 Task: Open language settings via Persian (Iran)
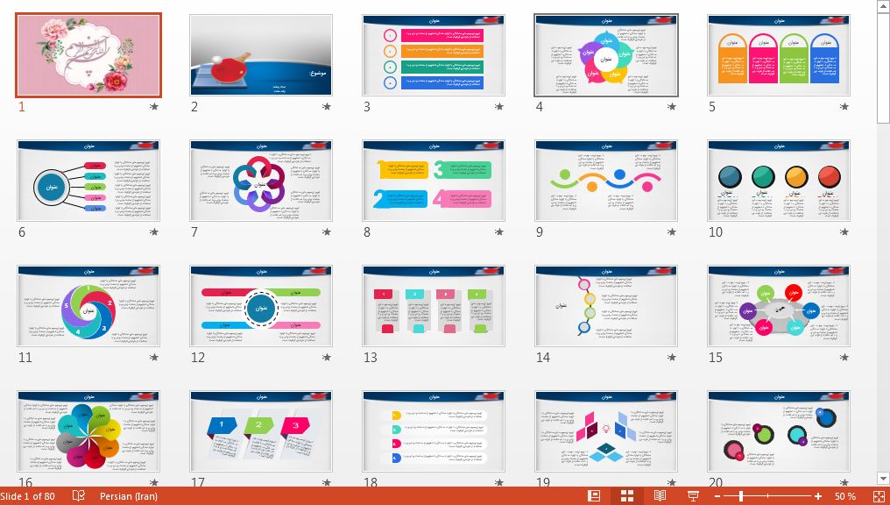[129, 496]
